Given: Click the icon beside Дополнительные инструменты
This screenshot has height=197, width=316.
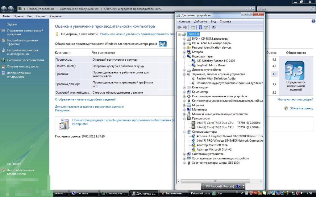Looking at the screenshot, I should [3, 73].
